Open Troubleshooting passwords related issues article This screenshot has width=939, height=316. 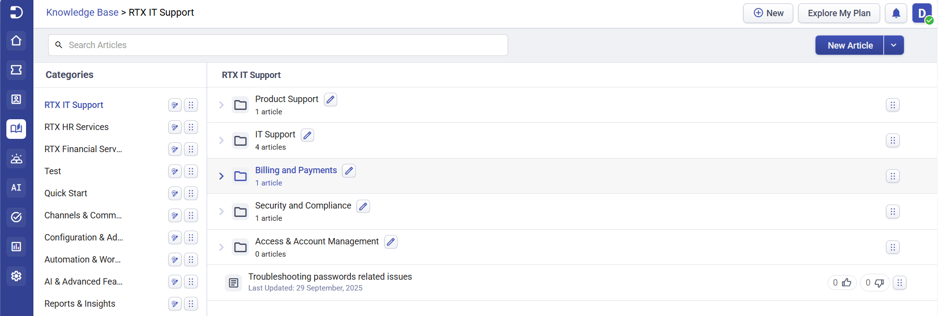(330, 277)
